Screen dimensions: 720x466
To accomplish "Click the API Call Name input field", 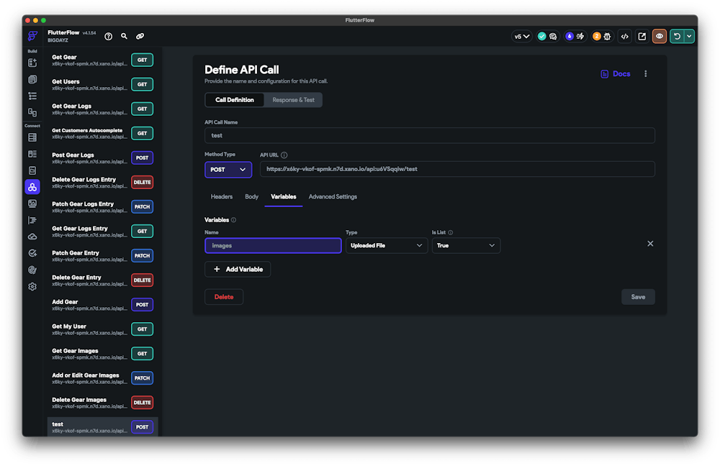I will 429,135.
